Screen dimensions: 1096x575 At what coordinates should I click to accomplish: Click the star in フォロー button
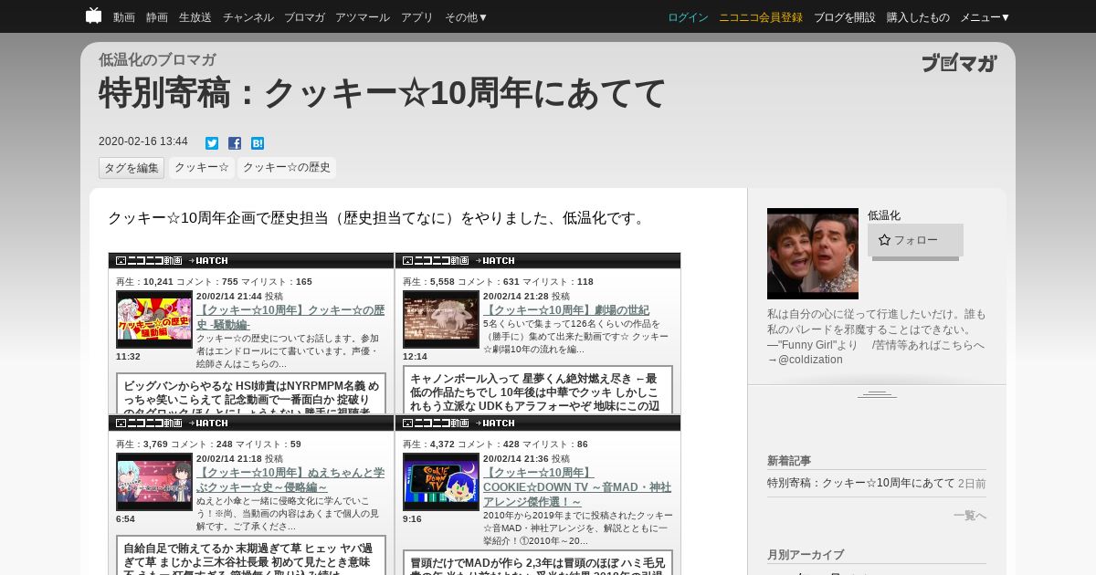pos(884,240)
